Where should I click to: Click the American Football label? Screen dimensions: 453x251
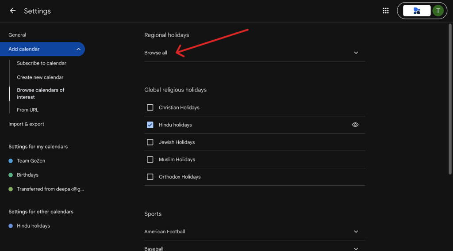pyautogui.click(x=165, y=232)
